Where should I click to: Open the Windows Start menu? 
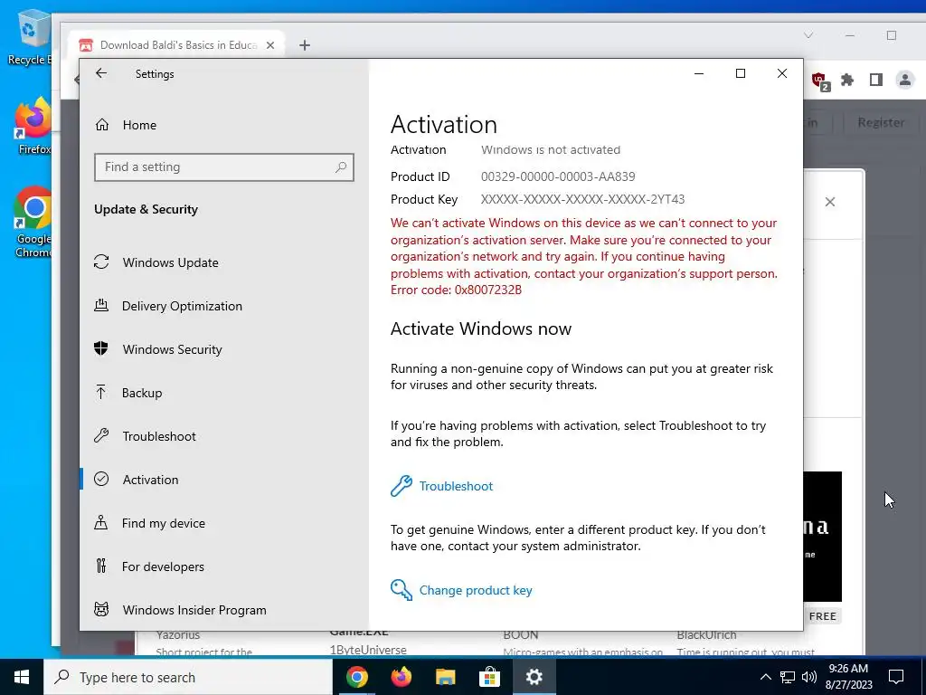pyautogui.click(x=22, y=677)
